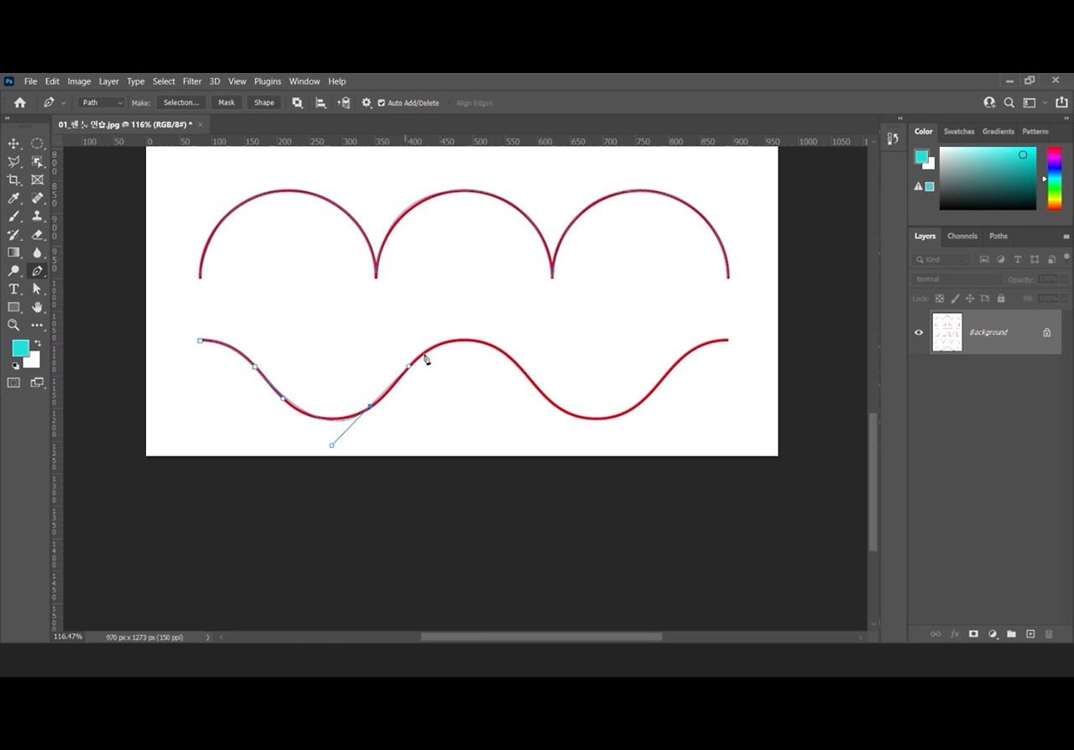This screenshot has height=750, width=1074.
Task: Open the Layers panel menu
Action: (1066, 237)
